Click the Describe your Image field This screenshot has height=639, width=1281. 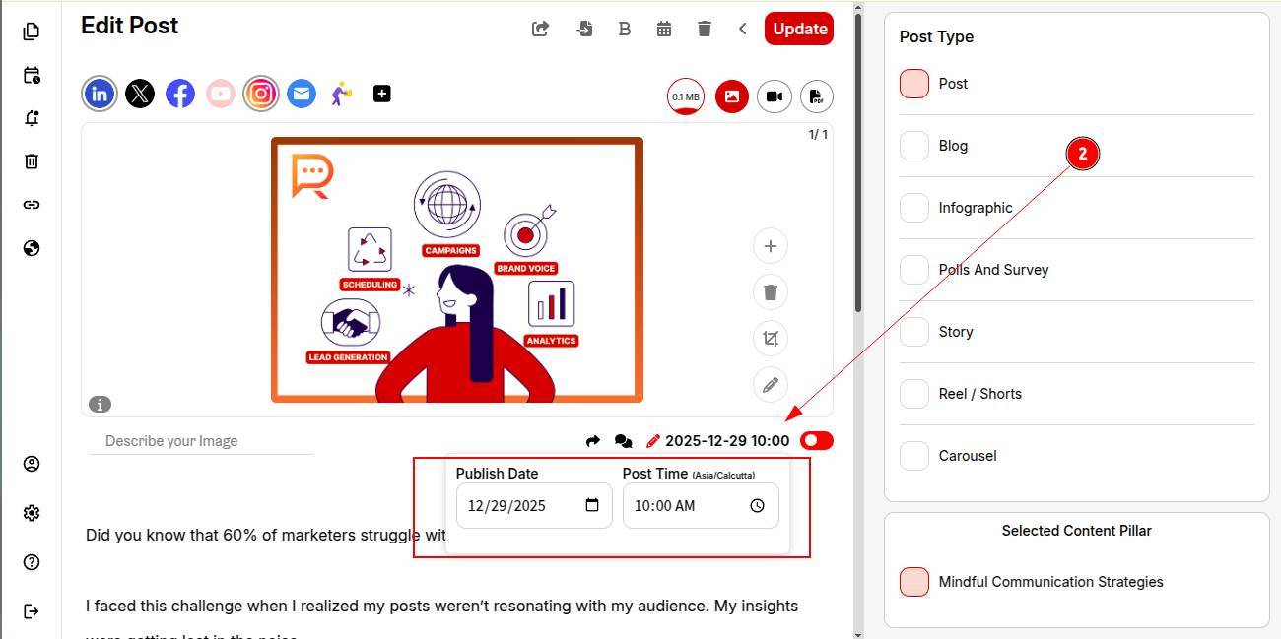201,441
